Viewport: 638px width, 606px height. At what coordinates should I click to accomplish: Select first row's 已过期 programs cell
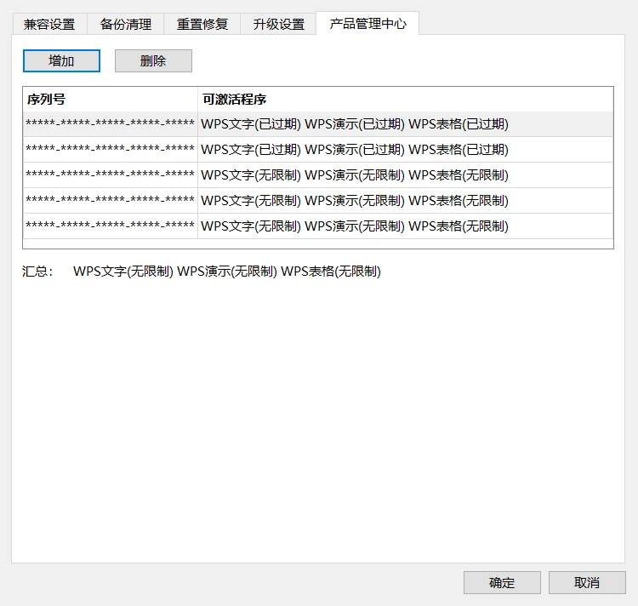[405, 123]
